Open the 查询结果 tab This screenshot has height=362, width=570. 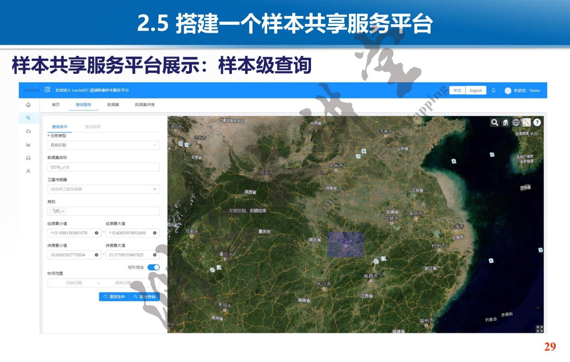click(x=93, y=127)
